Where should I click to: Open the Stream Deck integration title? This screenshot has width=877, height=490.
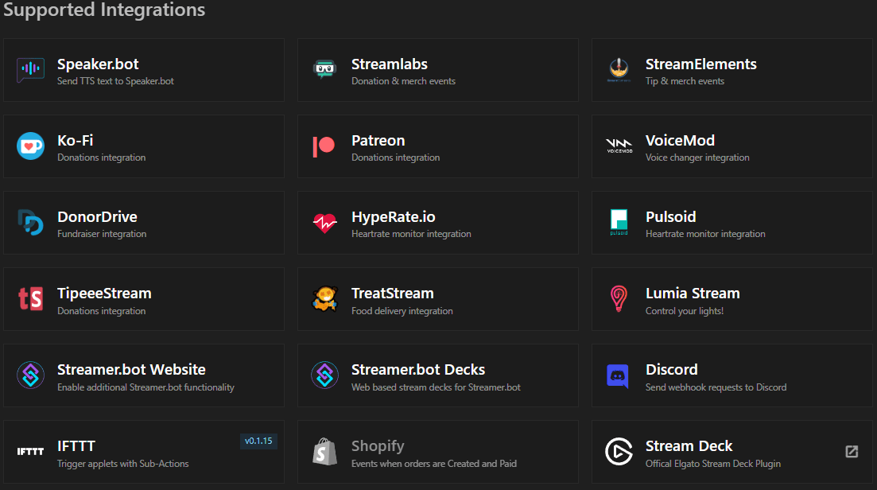pyautogui.click(x=689, y=445)
